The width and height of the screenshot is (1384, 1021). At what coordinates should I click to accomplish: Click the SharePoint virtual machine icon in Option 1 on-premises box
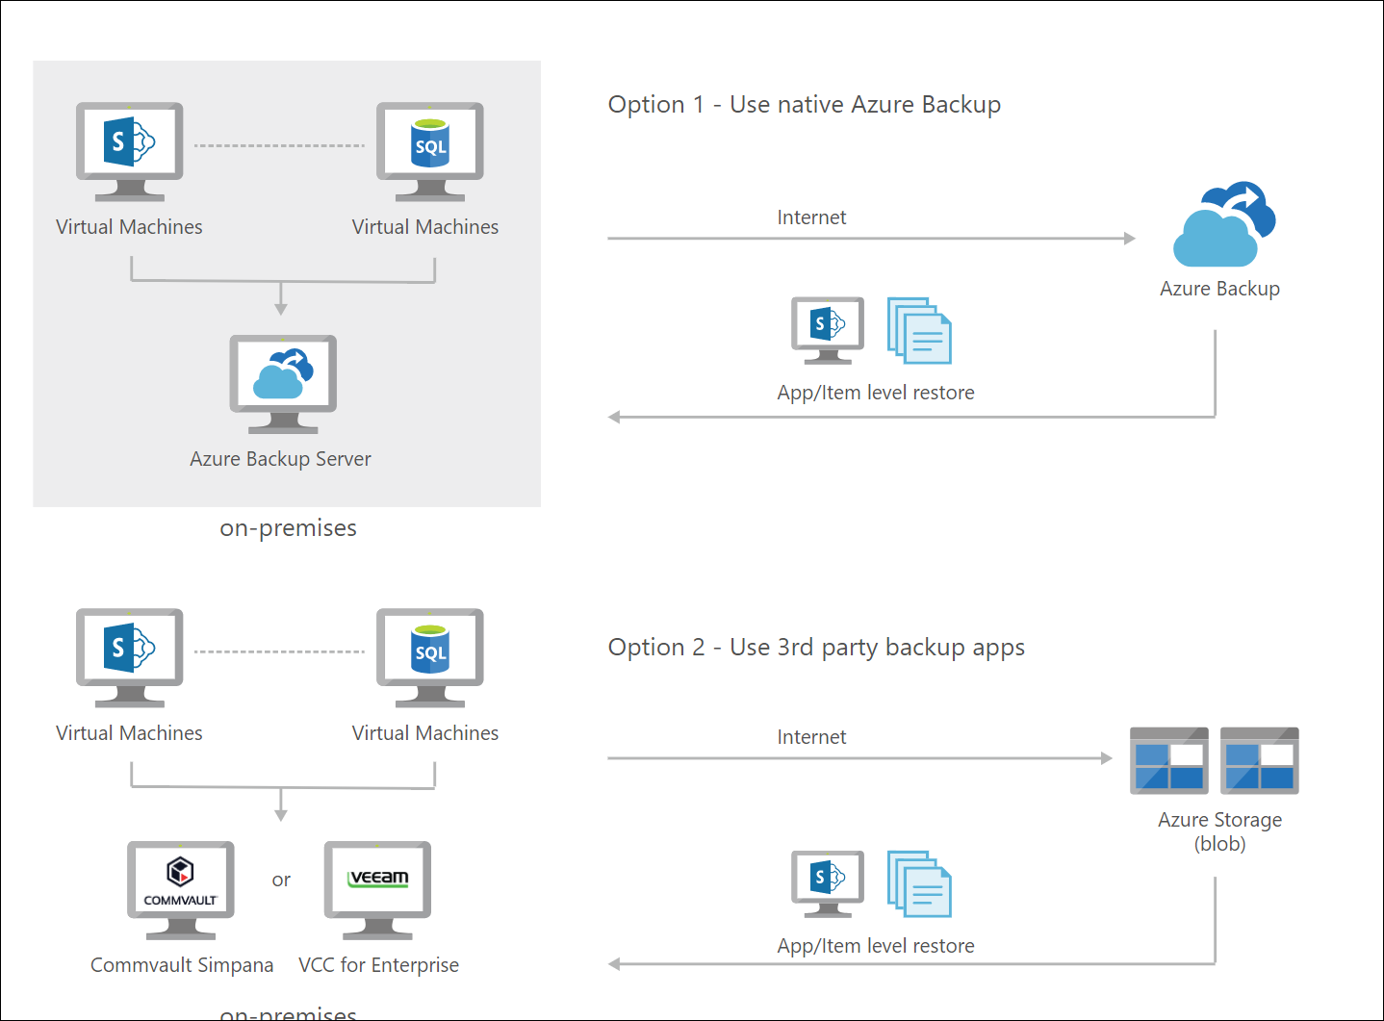130,151
